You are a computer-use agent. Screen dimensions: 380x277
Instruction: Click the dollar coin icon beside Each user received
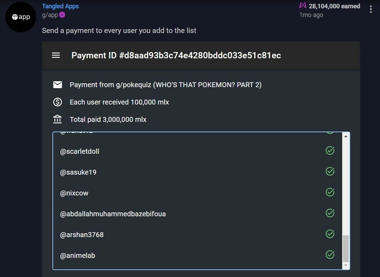click(x=58, y=102)
